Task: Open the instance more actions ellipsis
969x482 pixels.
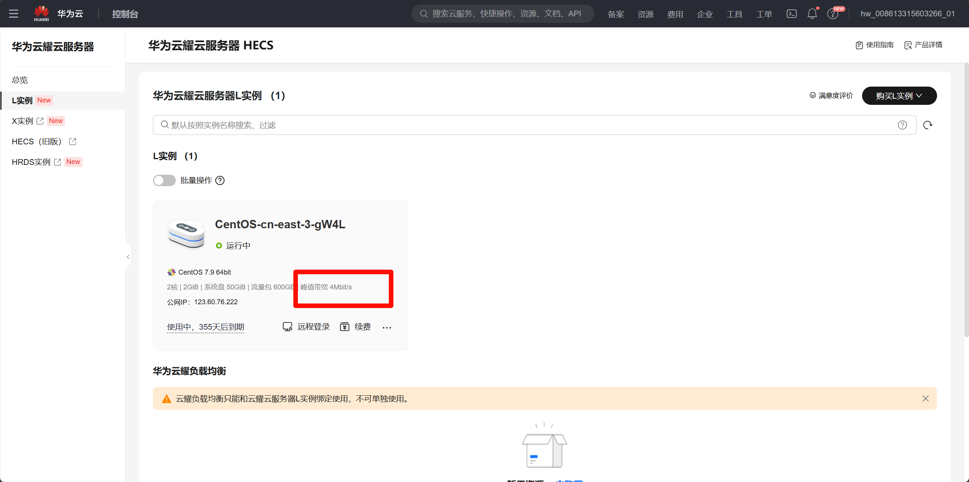Action: 387,327
